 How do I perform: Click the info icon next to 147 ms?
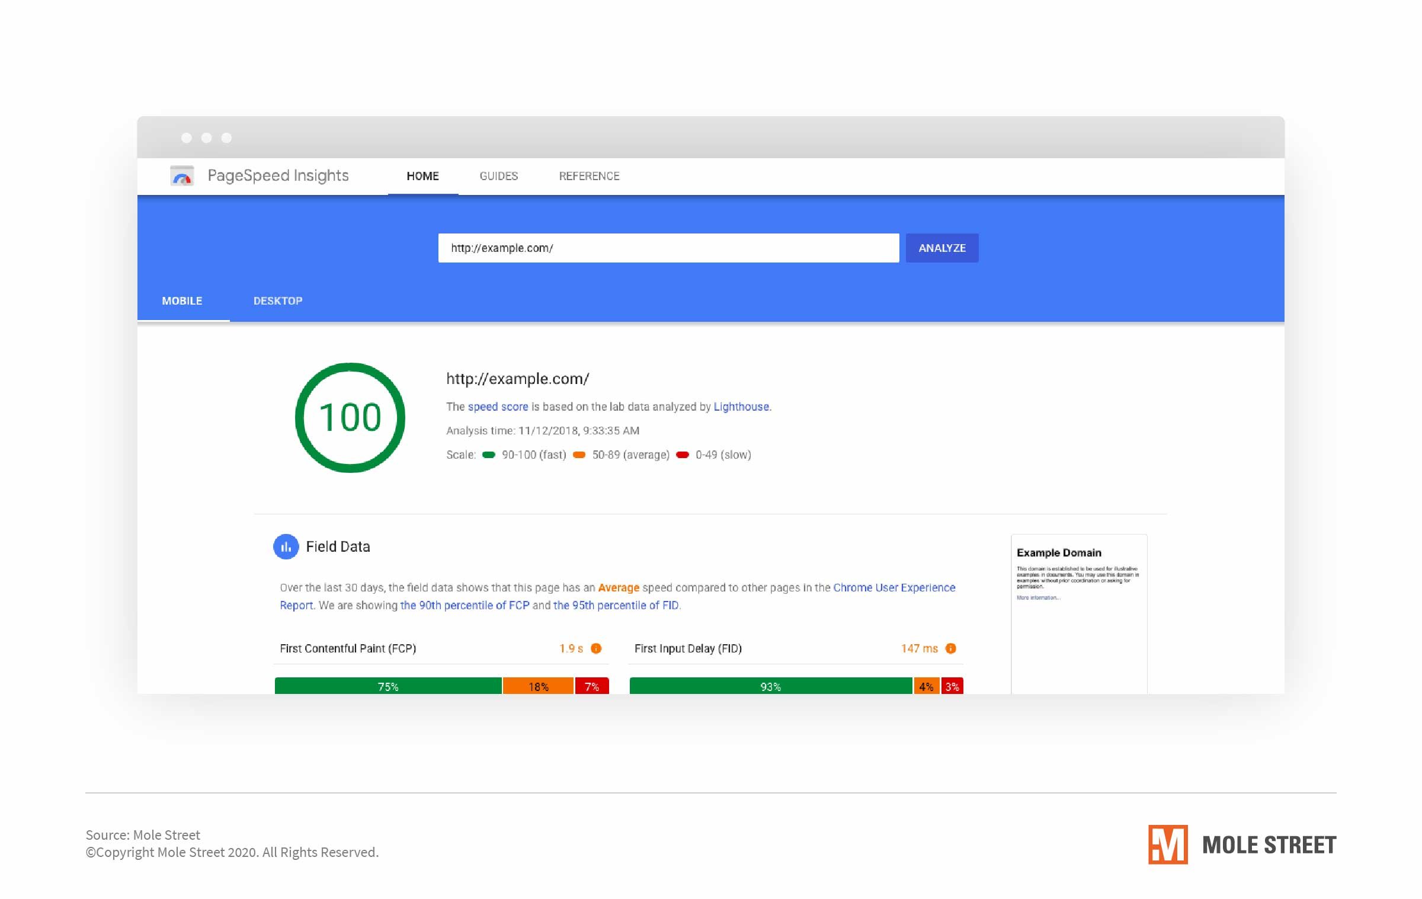950,648
